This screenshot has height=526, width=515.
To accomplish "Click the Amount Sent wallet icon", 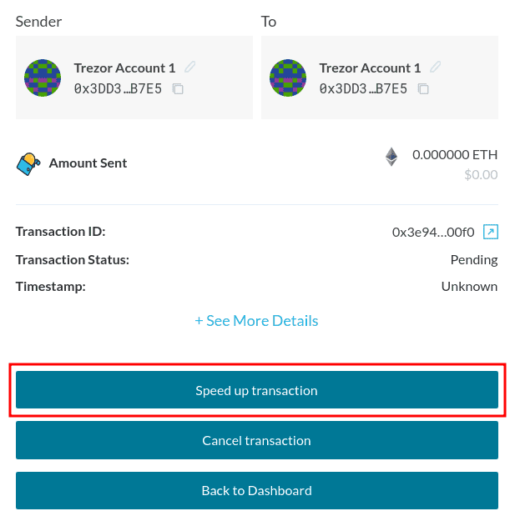I will [x=28, y=163].
